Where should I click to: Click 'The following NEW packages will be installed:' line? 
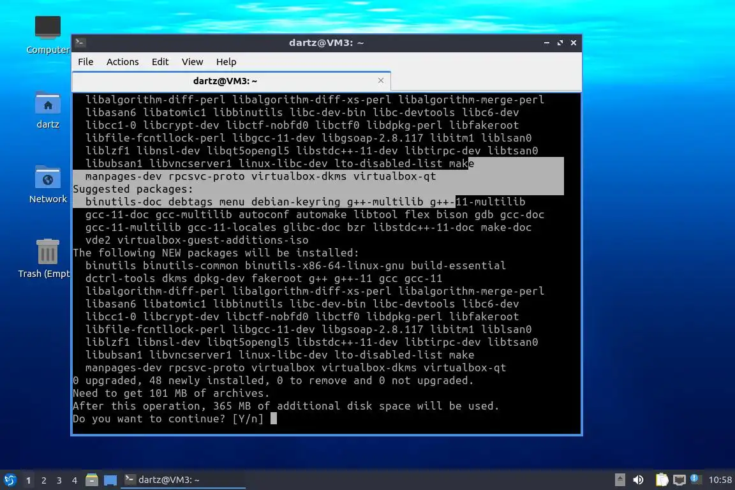coord(216,253)
